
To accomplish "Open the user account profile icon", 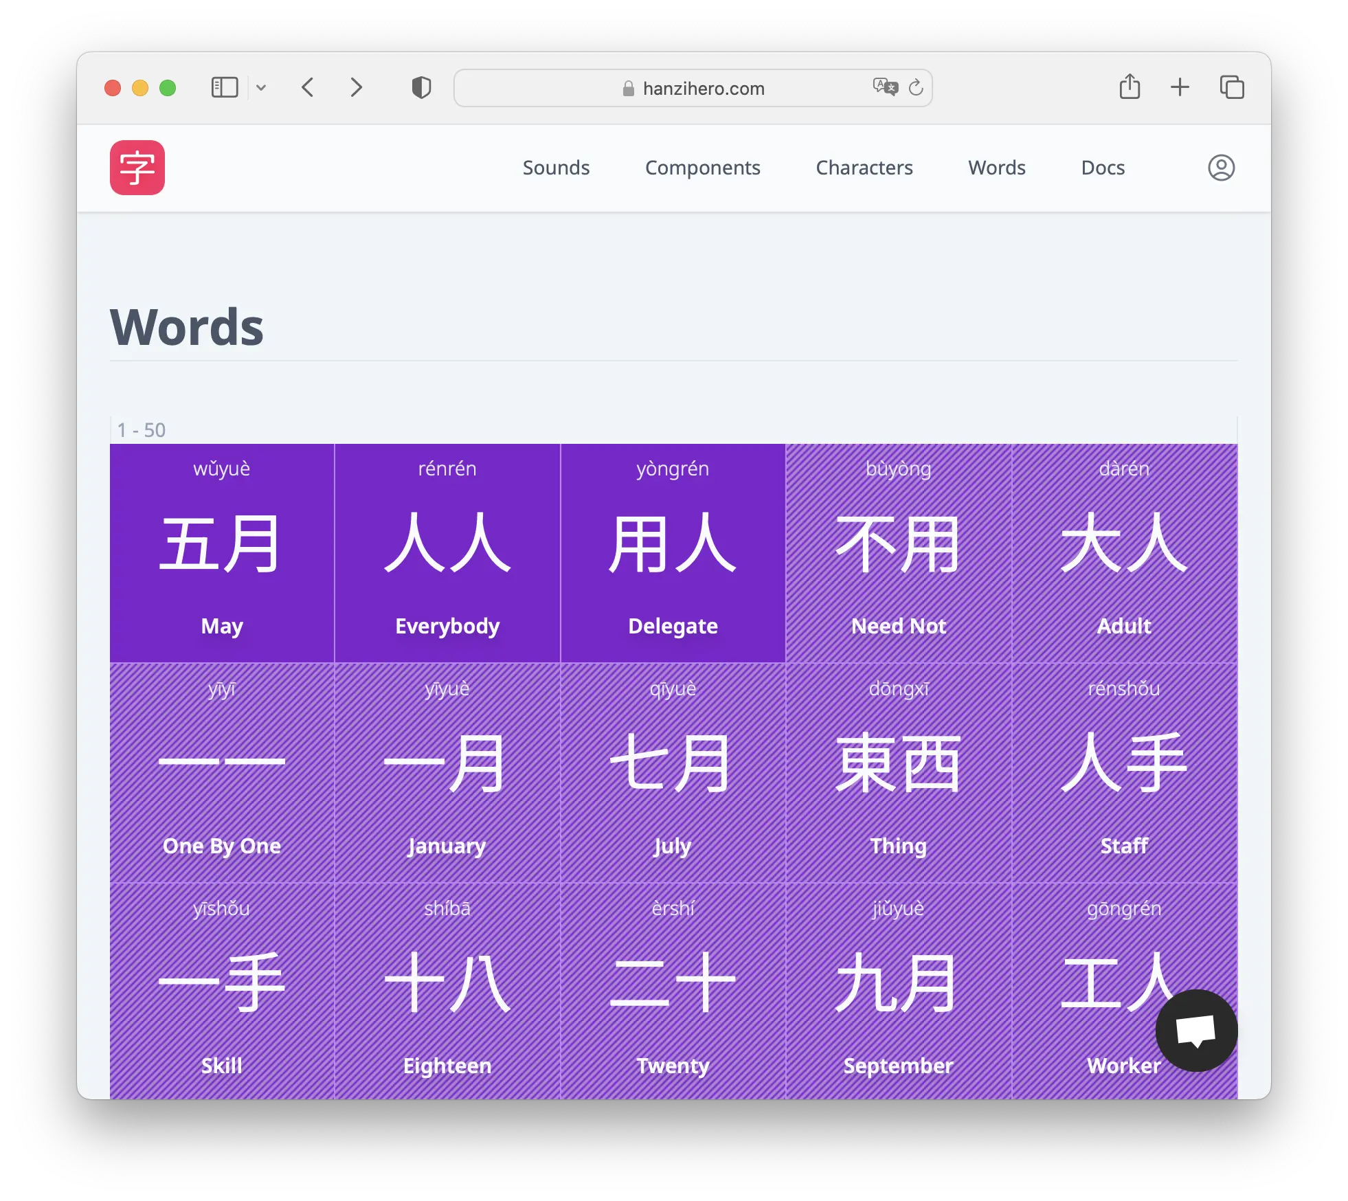I will [x=1221, y=168].
